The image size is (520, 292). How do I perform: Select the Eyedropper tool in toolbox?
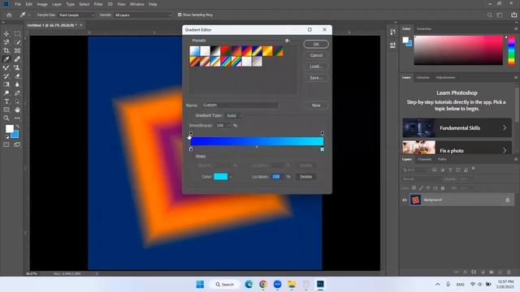6,59
